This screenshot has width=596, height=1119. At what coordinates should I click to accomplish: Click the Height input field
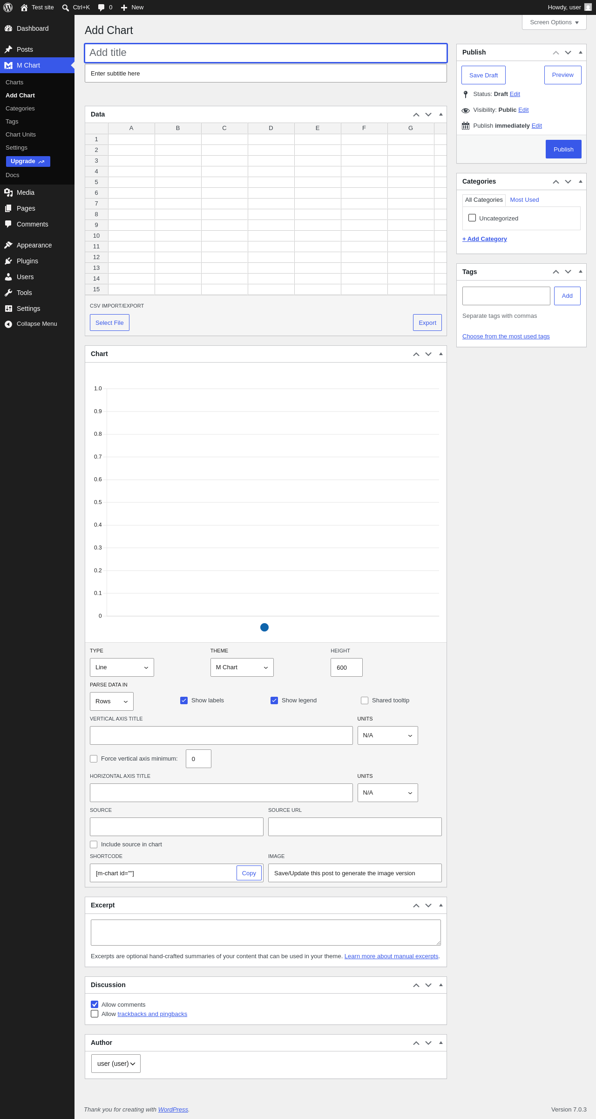coord(346,667)
